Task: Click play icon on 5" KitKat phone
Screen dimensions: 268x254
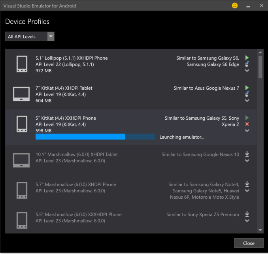Action: 247,118
